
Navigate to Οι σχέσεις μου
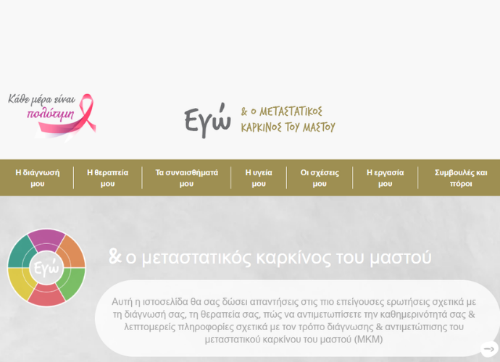[320, 178]
